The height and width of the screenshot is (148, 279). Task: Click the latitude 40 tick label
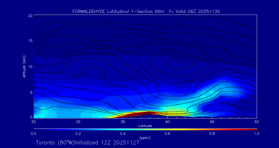tap(167, 122)
